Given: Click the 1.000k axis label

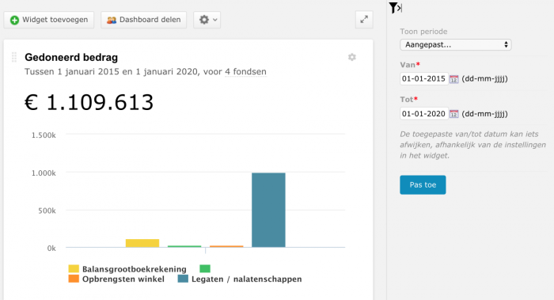Looking at the screenshot, I should click(44, 173).
